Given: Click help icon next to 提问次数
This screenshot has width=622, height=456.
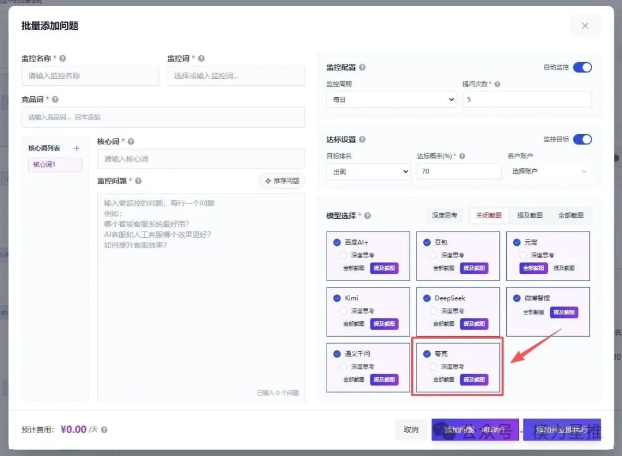Looking at the screenshot, I should click(x=498, y=84).
